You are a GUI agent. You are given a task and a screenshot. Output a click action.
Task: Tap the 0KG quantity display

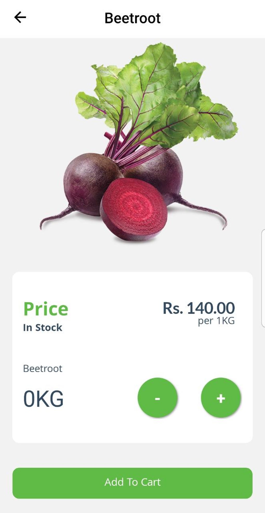tap(43, 399)
